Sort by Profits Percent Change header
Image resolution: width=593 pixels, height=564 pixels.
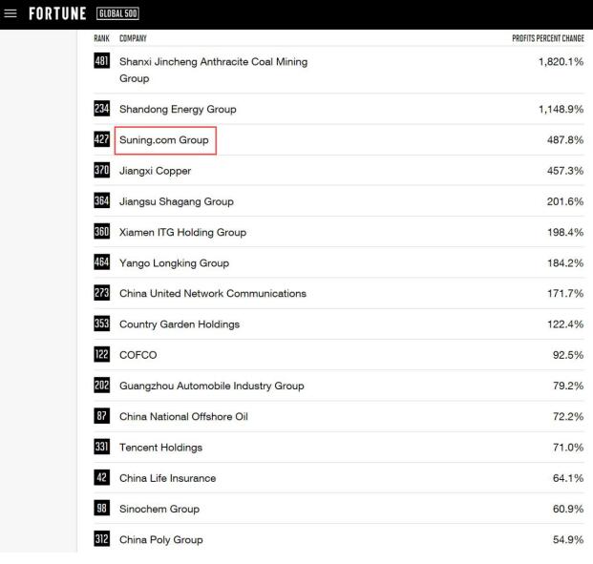(548, 38)
